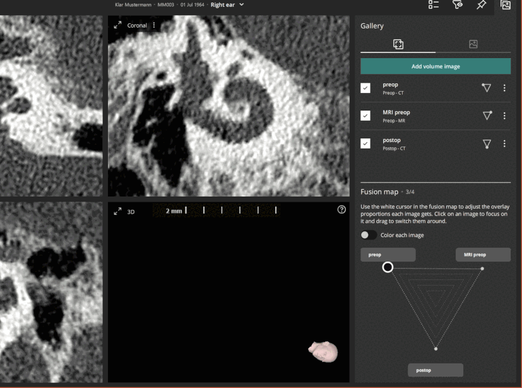The height and width of the screenshot is (388, 522).
Task: Open Coronal view options menu
Action: pos(154,25)
